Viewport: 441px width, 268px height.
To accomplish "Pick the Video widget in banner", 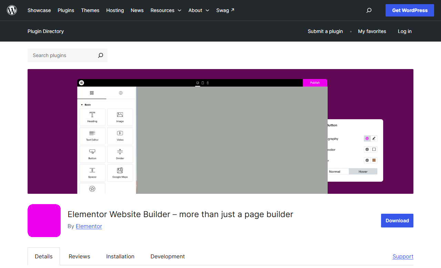I will pos(120,136).
